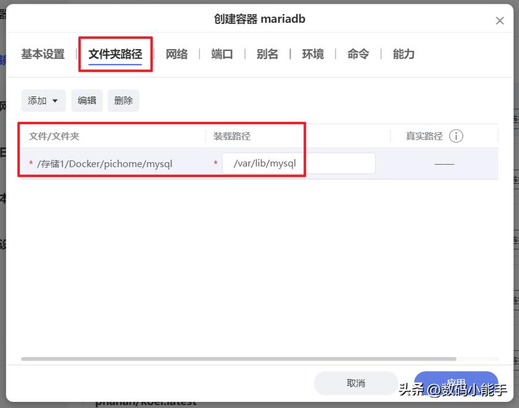Viewport: 519px width, 408px height.
Task: Open the 网络 tab
Action: coord(177,54)
